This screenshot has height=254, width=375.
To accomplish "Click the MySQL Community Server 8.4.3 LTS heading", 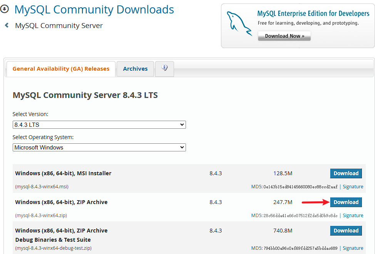I will coord(85,95).
